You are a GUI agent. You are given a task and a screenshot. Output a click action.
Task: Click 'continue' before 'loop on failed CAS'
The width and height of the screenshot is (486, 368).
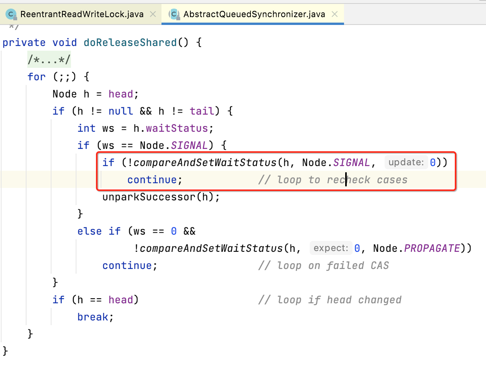coord(127,265)
